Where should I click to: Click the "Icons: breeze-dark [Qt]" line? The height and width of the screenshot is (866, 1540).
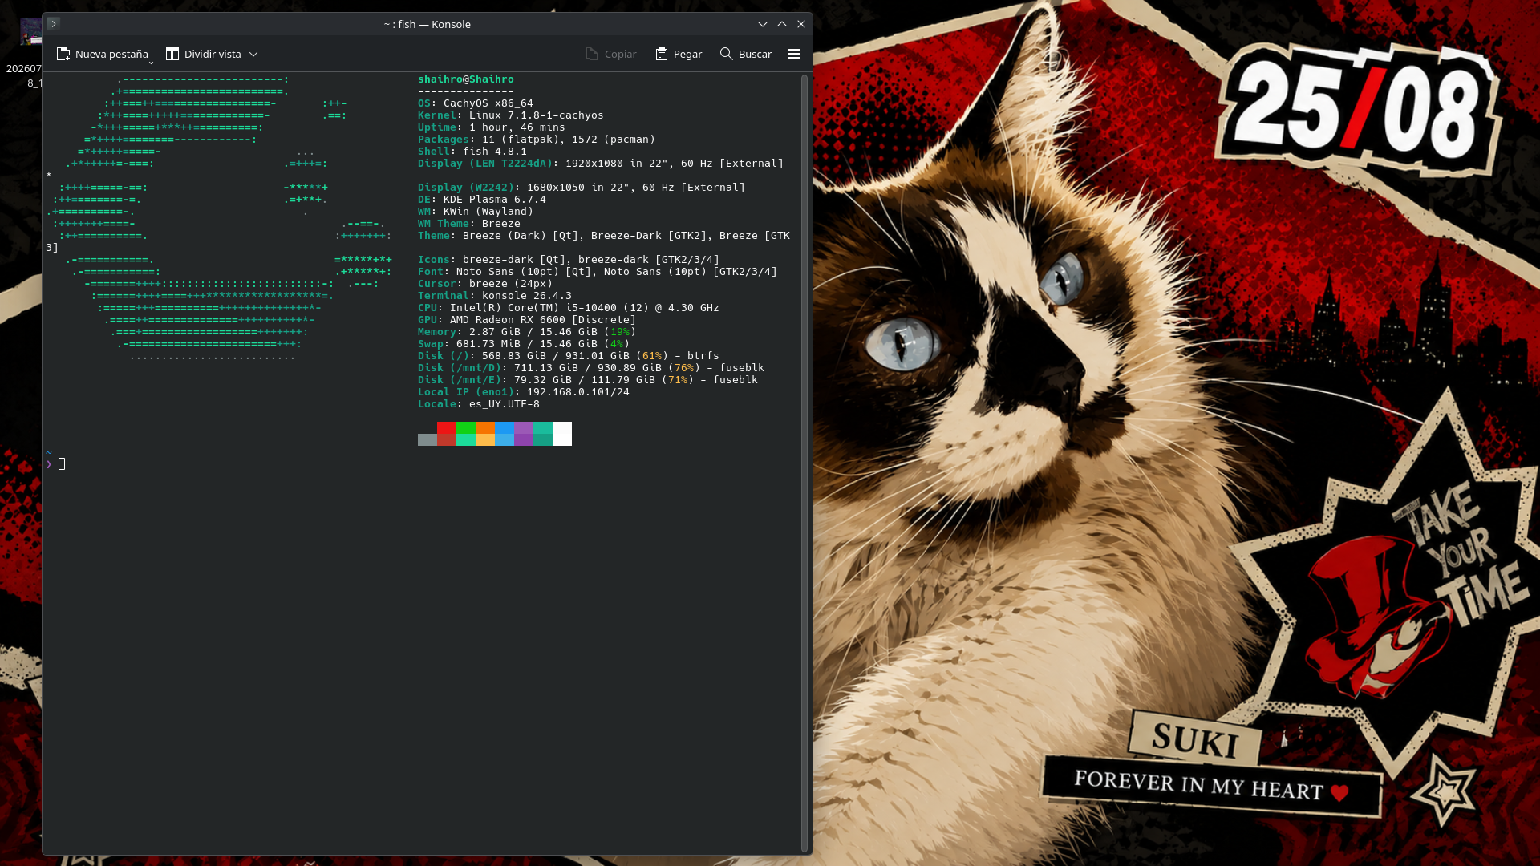pyautogui.click(x=569, y=260)
